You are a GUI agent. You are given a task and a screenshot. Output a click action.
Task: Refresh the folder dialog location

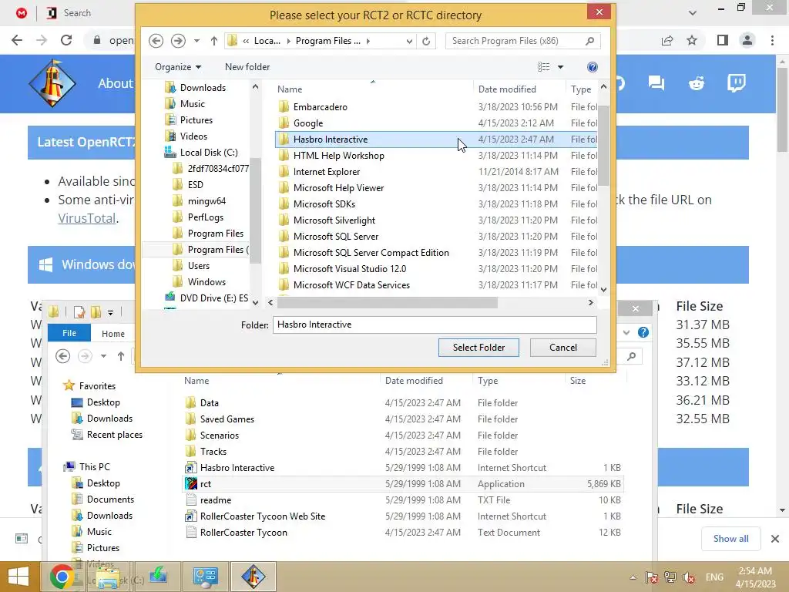click(426, 41)
